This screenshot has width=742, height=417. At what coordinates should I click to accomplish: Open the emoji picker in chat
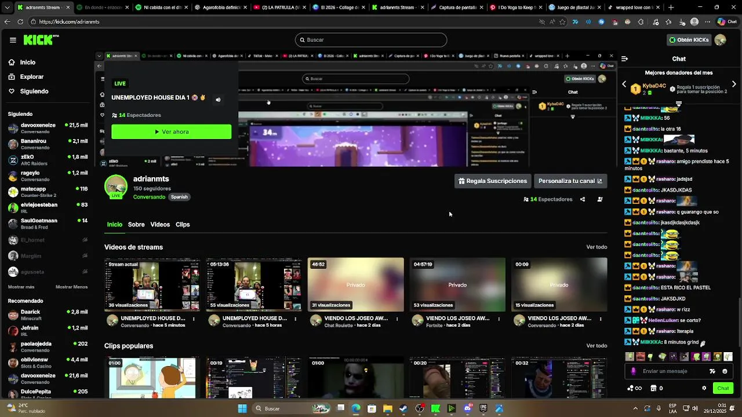(725, 371)
